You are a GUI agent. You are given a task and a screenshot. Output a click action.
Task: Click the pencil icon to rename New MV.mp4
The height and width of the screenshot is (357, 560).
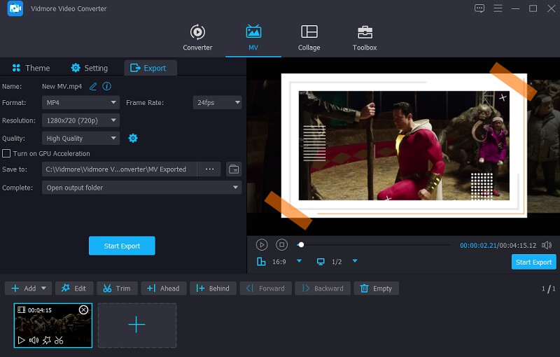click(x=93, y=87)
